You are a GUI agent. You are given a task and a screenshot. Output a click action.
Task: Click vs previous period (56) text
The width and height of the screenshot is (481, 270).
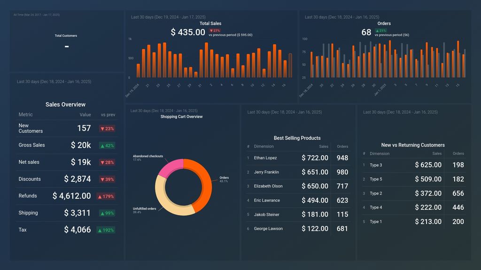tap(392, 35)
